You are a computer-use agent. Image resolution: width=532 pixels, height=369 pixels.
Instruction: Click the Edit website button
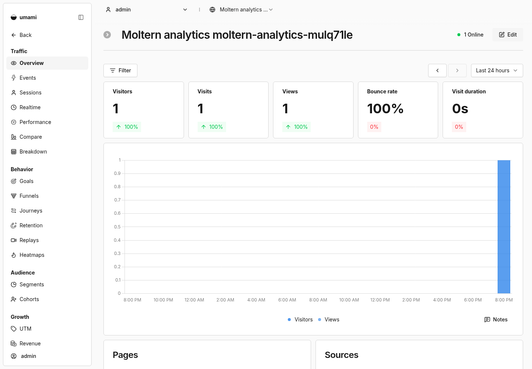[x=508, y=35]
